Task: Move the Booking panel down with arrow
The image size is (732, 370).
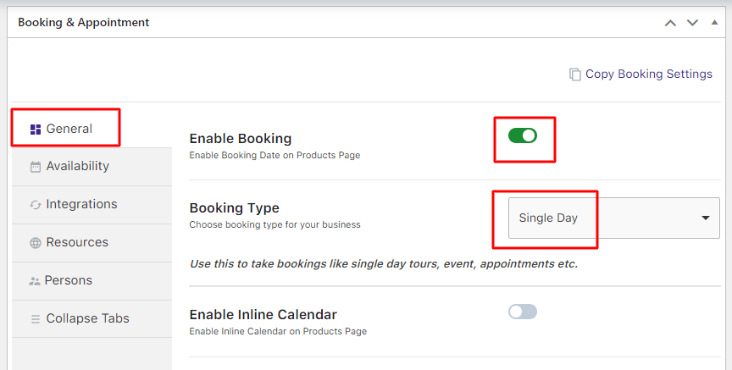Action: (692, 23)
